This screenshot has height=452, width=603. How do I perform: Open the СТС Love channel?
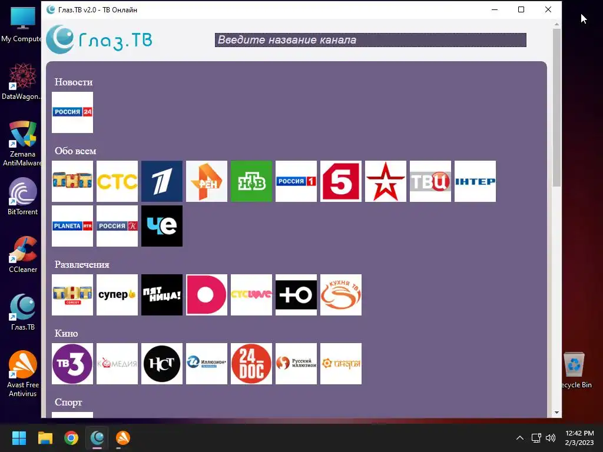[251, 295]
